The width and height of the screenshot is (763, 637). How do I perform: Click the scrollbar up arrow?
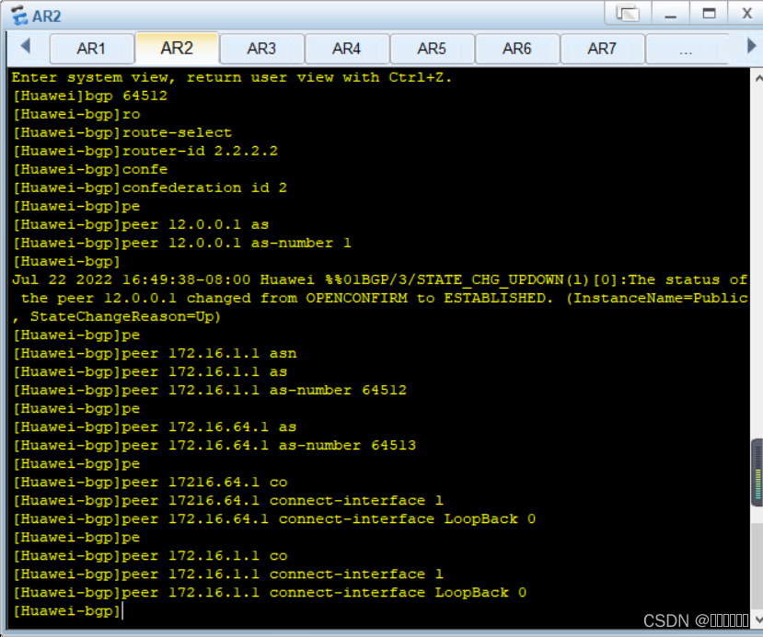click(x=757, y=78)
